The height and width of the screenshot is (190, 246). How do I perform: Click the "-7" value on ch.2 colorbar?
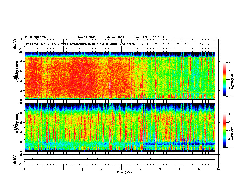pyautogui.click(x=230, y=122)
